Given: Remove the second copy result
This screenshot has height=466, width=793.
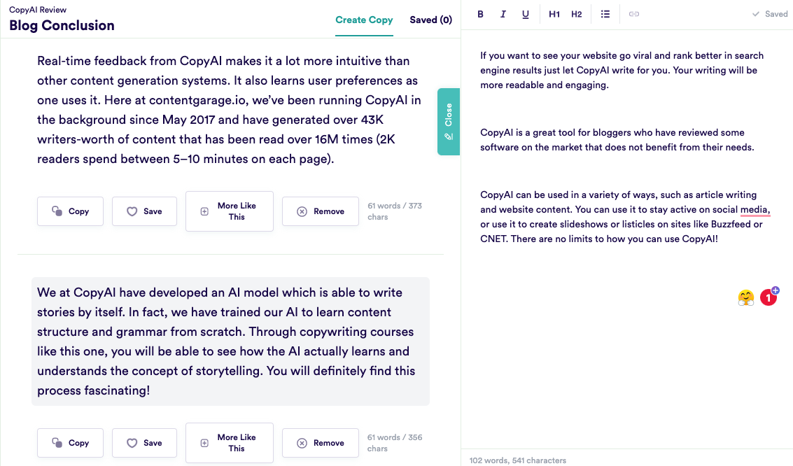Looking at the screenshot, I should pos(321,443).
